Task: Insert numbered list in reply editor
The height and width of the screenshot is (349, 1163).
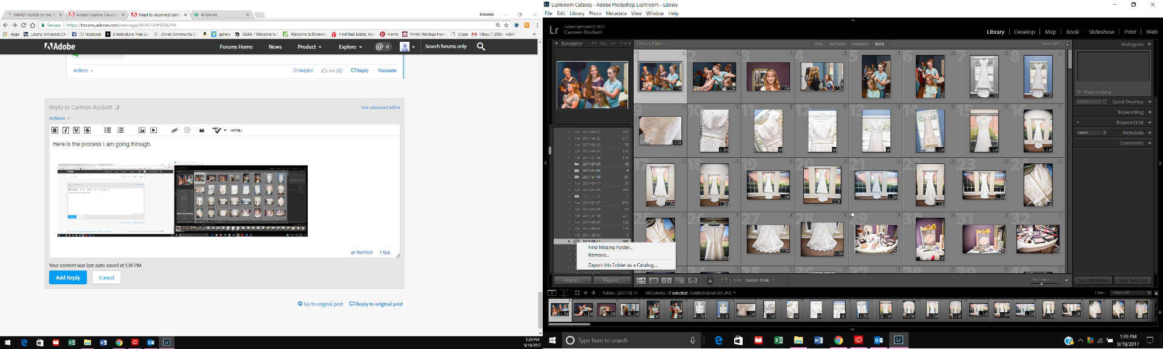Action: point(121,130)
